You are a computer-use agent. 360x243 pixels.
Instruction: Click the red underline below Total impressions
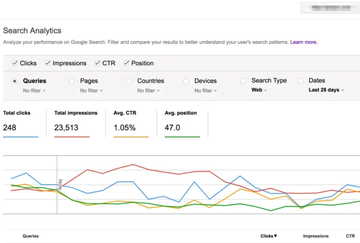[x=72, y=137]
